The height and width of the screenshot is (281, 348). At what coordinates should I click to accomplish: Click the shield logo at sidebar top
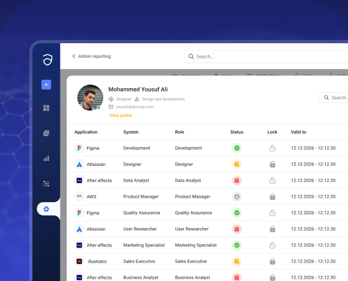(47, 60)
